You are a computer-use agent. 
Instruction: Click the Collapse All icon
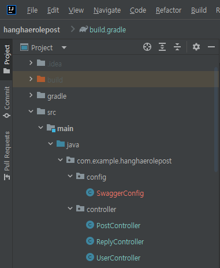click(x=177, y=47)
